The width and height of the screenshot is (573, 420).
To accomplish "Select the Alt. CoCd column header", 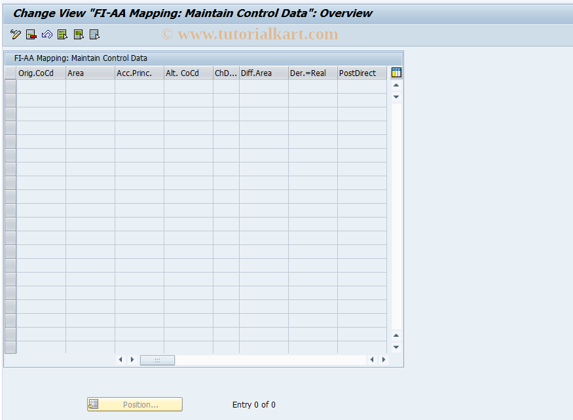I will [x=189, y=73].
